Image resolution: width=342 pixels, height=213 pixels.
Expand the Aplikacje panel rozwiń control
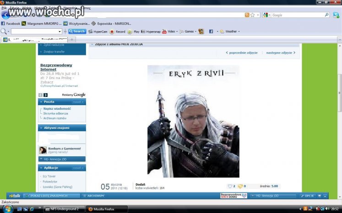pyautogui.click(x=78, y=168)
